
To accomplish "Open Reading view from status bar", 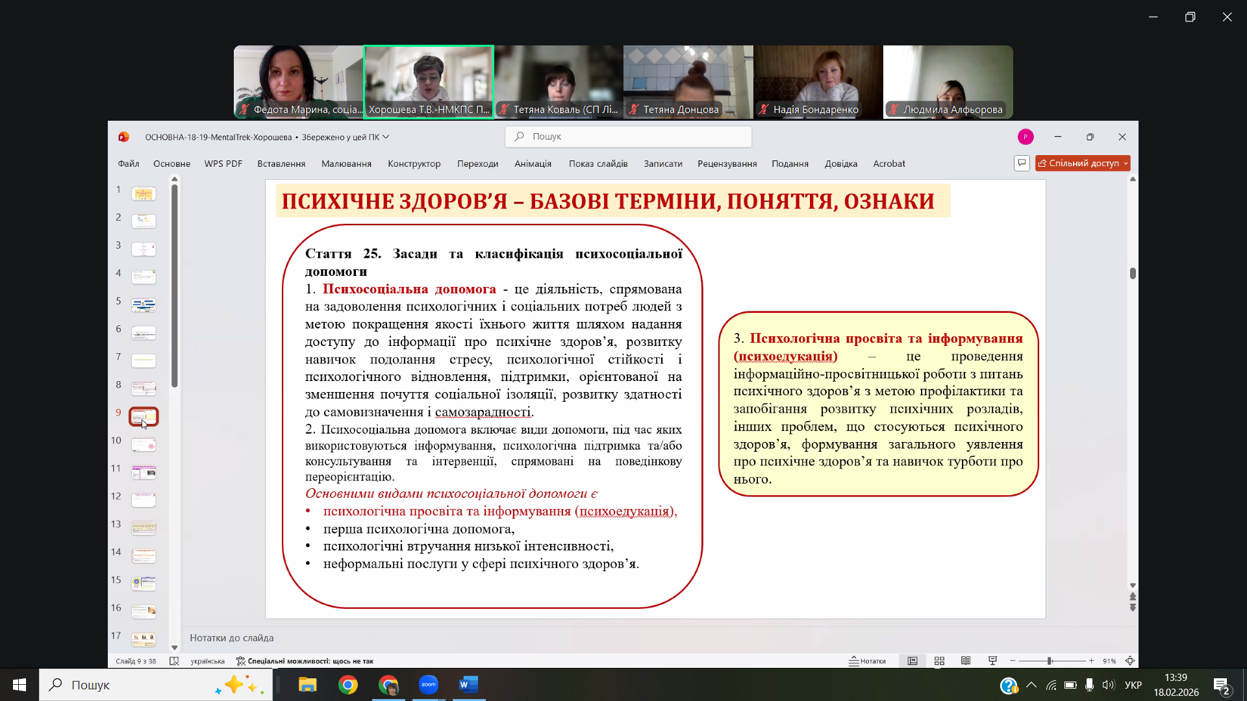I will point(966,661).
